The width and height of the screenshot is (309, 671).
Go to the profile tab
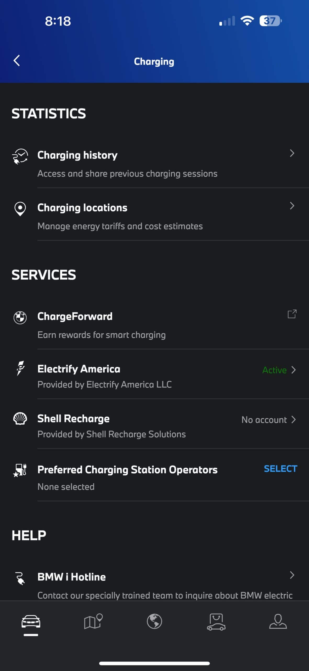click(x=278, y=622)
